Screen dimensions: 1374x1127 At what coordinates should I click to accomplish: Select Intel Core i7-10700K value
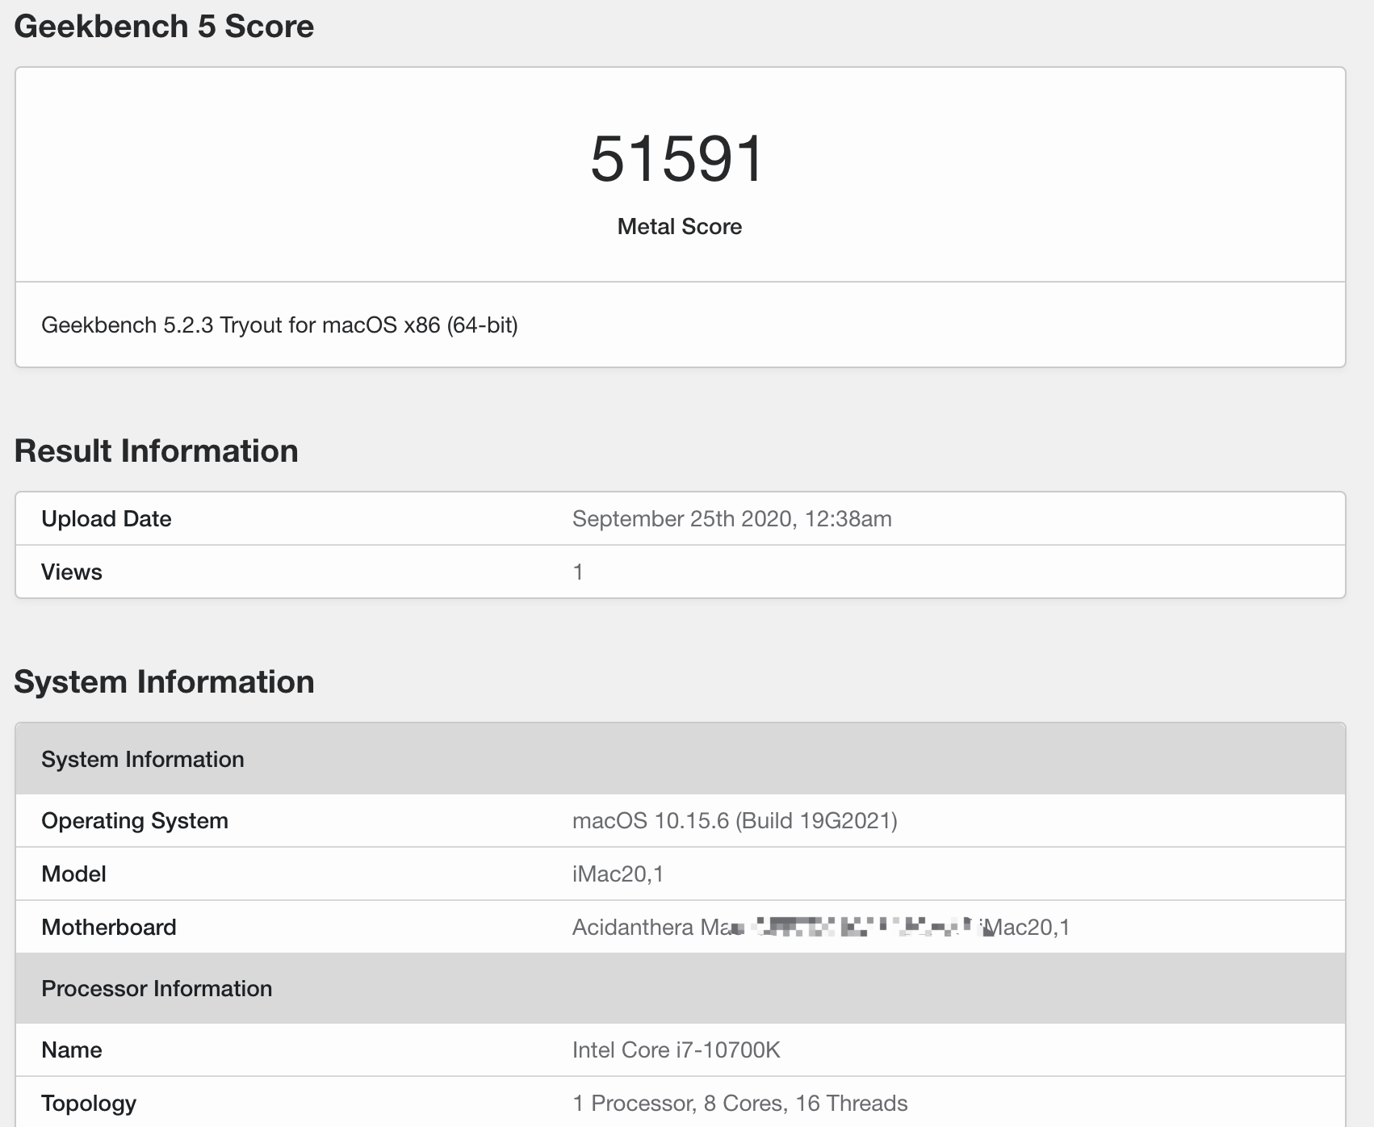[677, 1050]
